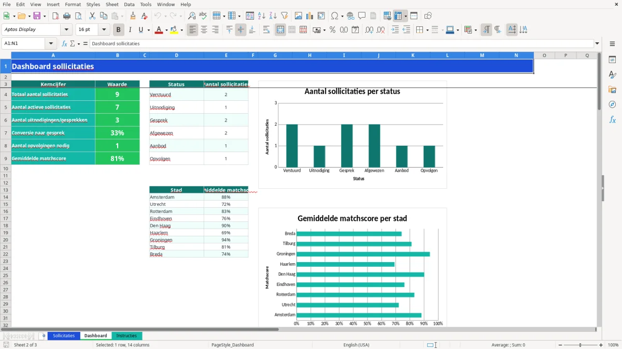
Task: Adjust the zoom slider handle
Action: 580,345
